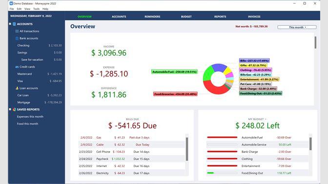Select the Electricity bill row

[x=132, y=173]
